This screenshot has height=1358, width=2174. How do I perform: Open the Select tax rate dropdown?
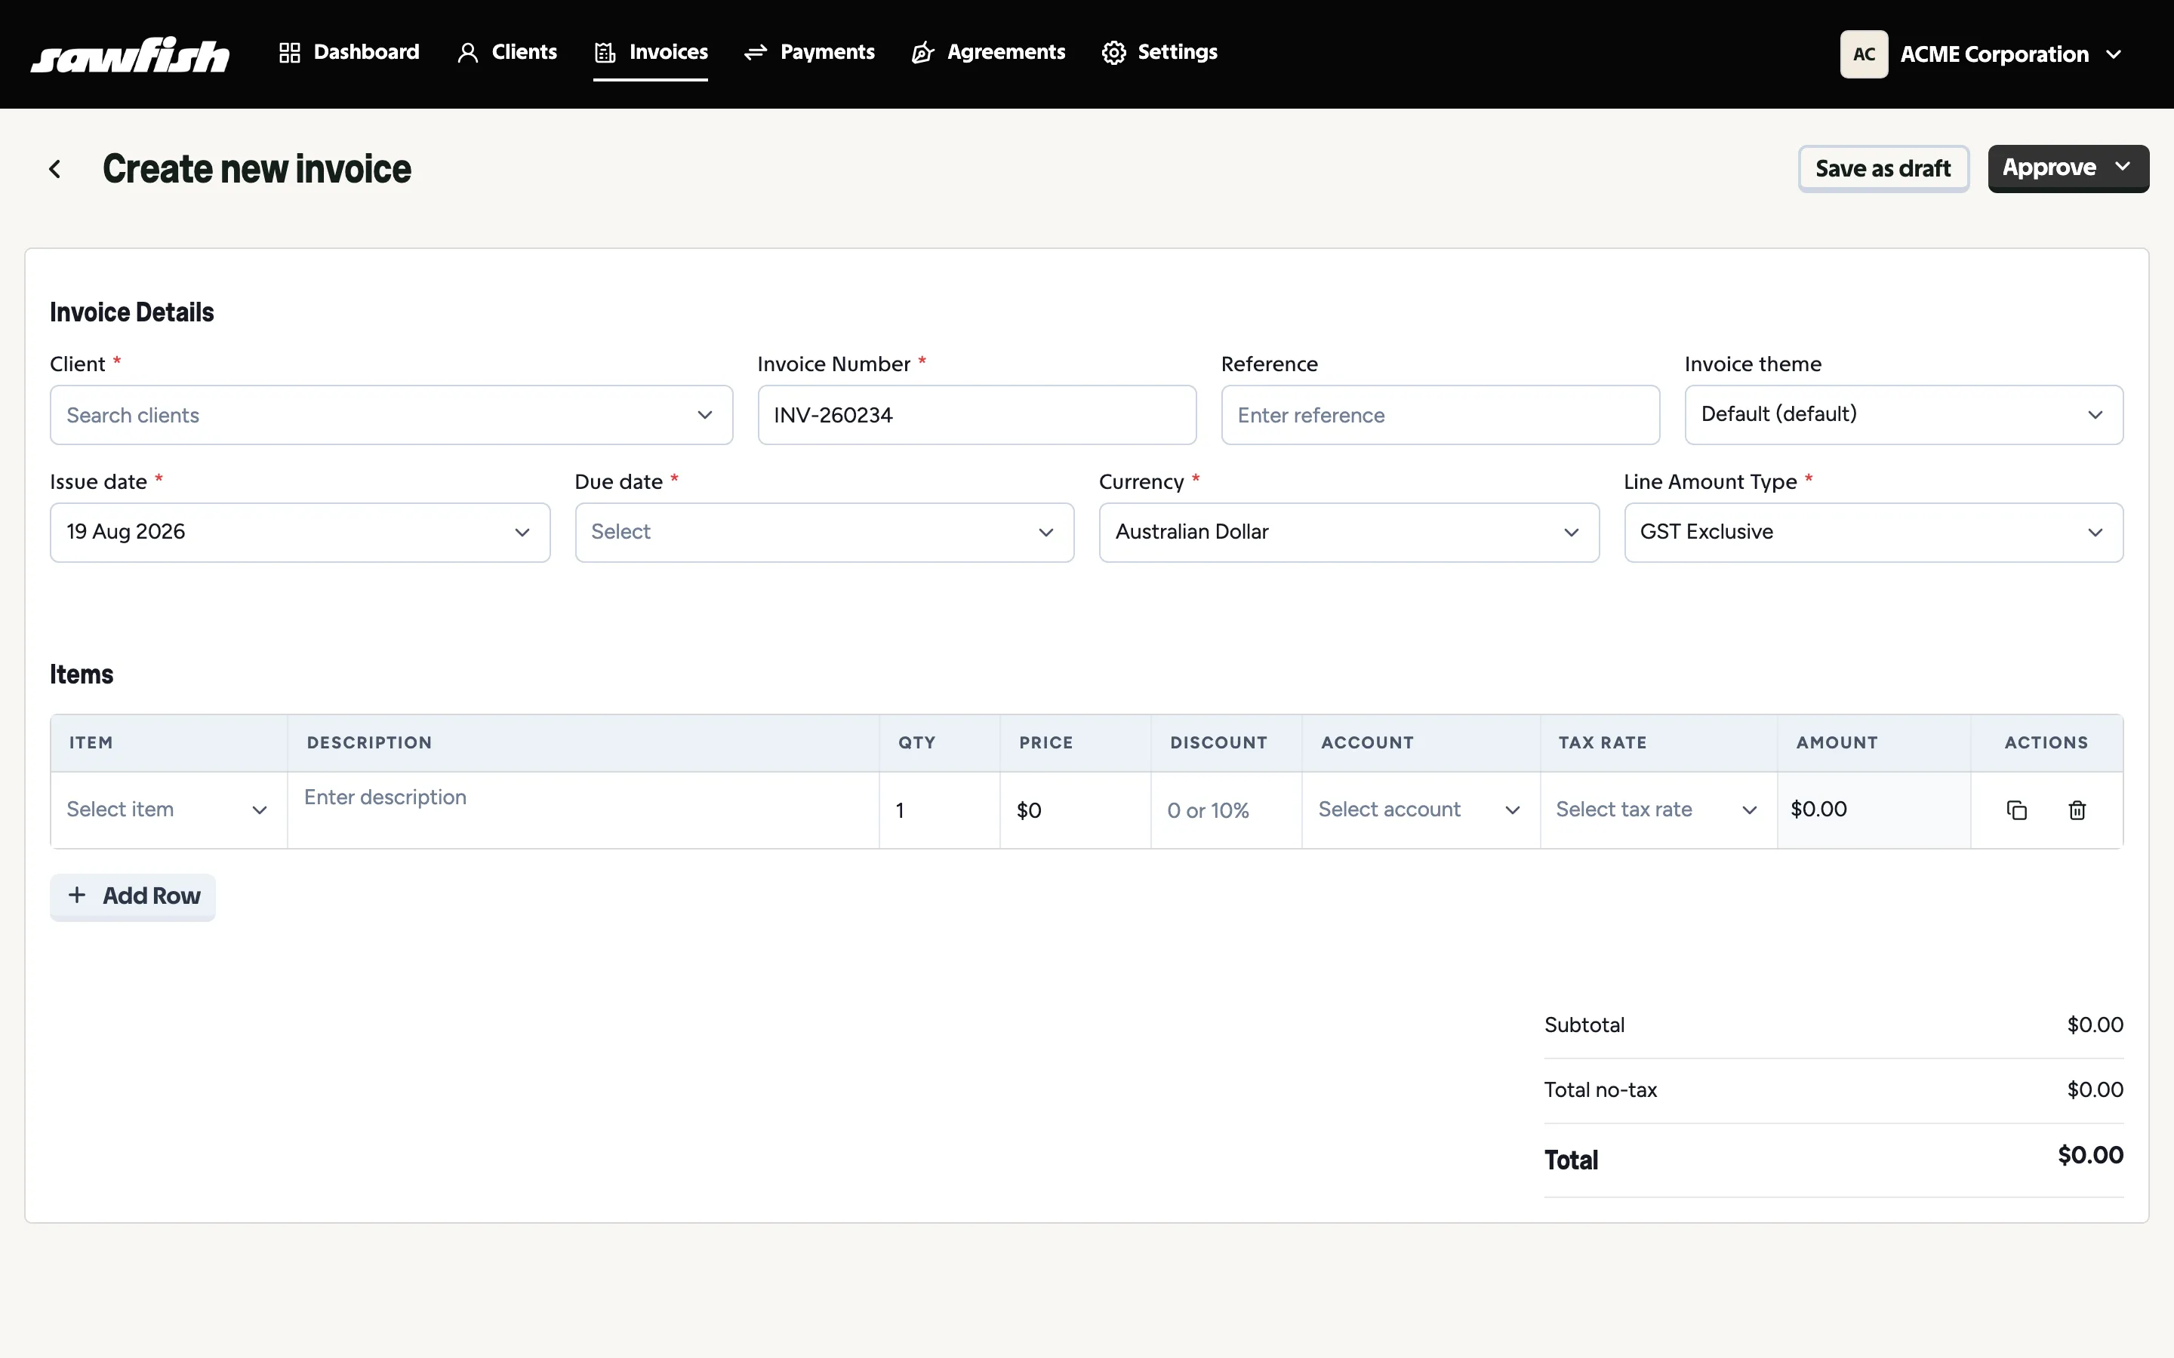point(1658,810)
